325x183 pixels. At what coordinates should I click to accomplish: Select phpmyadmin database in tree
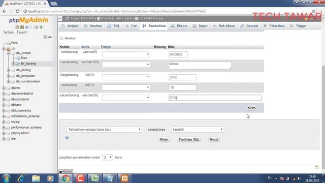(20, 133)
